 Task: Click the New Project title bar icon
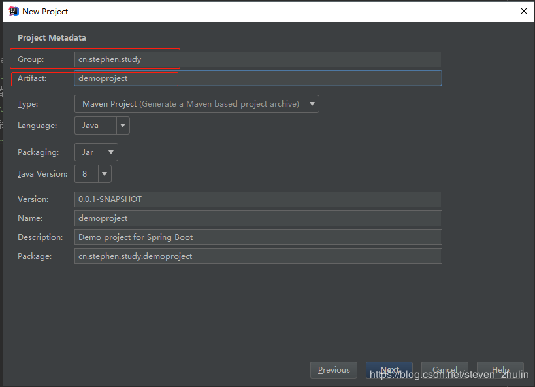tap(13, 10)
